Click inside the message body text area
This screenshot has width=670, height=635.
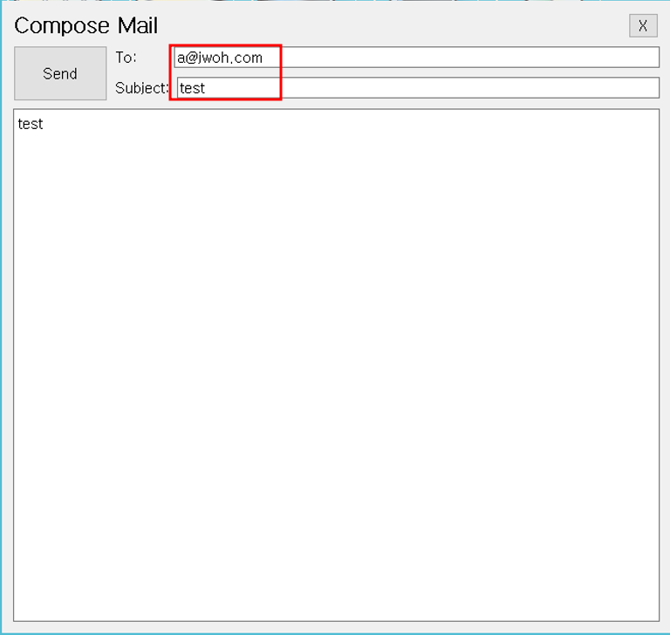336,365
